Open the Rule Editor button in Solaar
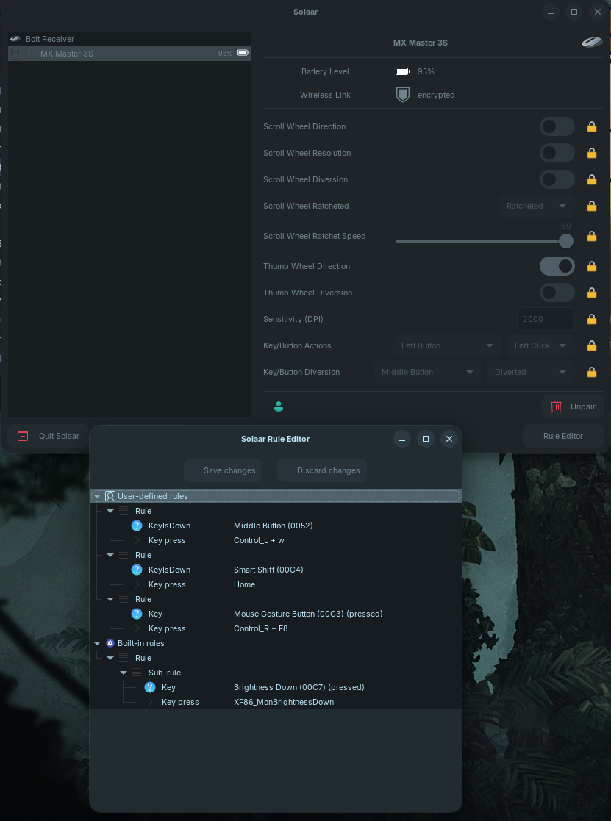The width and height of the screenshot is (611, 821). pyautogui.click(x=562, y=436)
